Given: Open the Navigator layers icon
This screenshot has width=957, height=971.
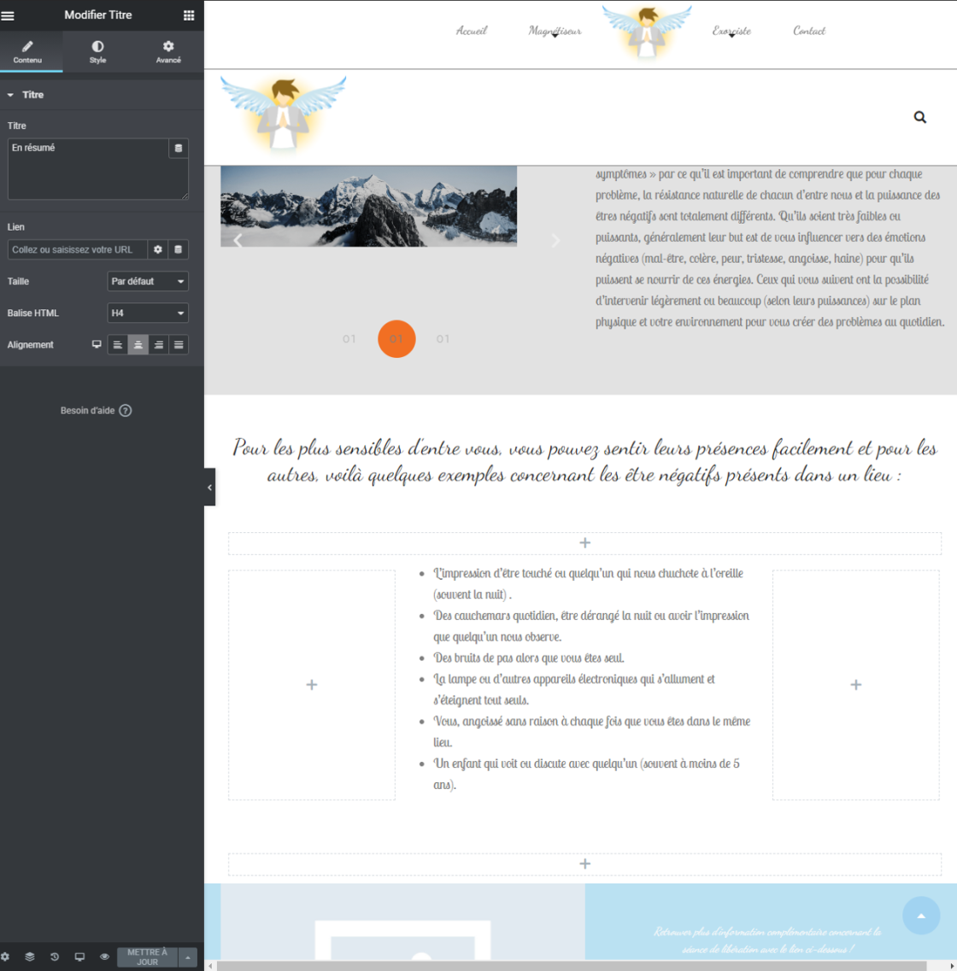Looking at the screenshot, I should (x=30, y=956).
